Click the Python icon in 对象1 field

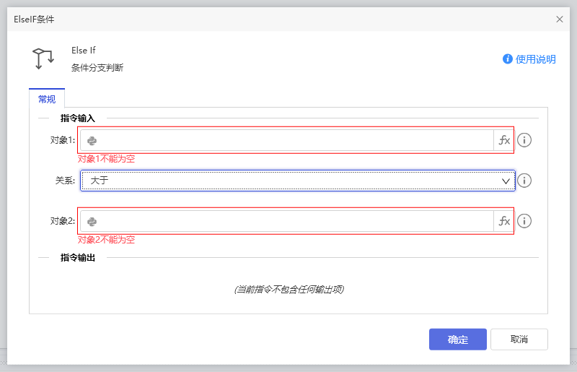coord(92,141)
